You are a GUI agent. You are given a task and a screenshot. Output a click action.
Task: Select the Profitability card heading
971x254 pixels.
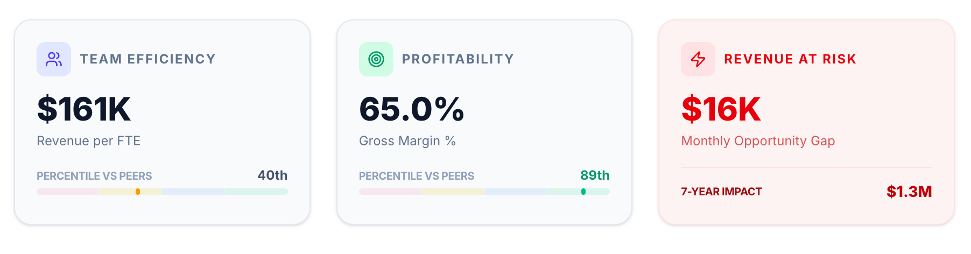tap(458, 59)
